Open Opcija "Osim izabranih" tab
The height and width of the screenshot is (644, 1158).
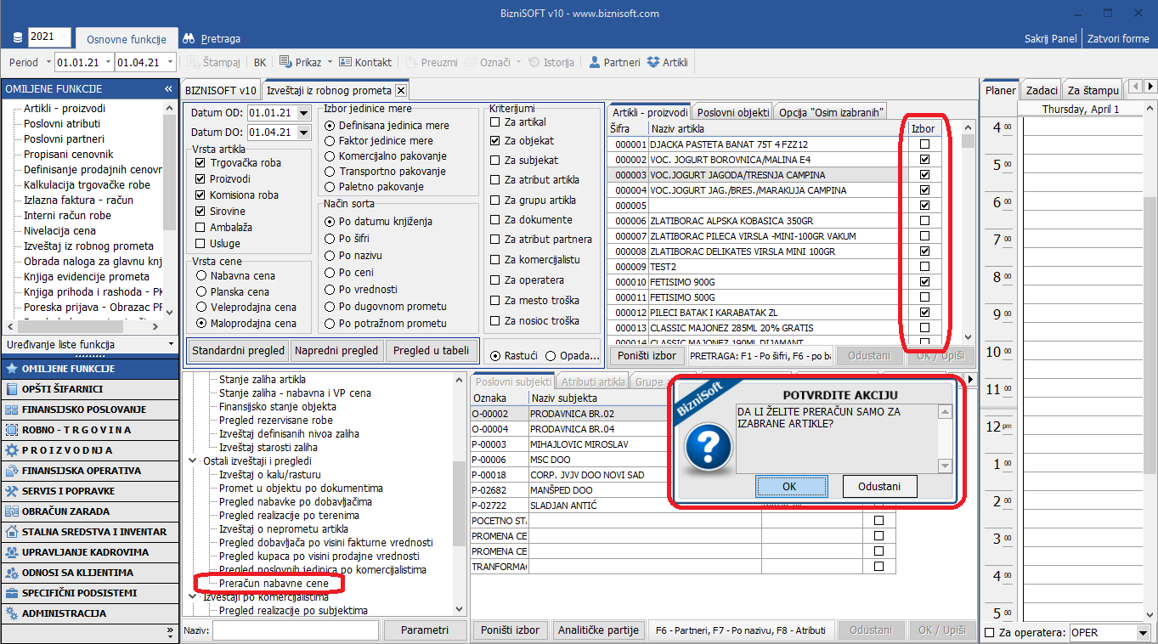[x=832, y=112]
